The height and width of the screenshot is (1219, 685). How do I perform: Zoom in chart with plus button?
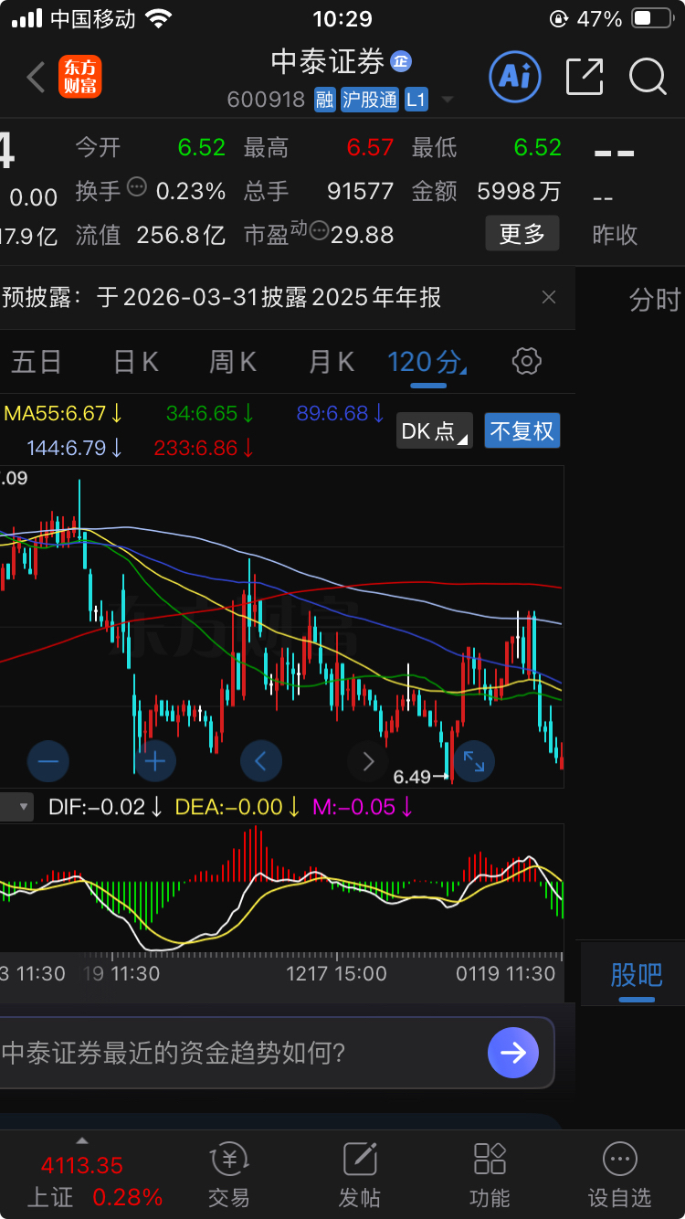[155, 760]
